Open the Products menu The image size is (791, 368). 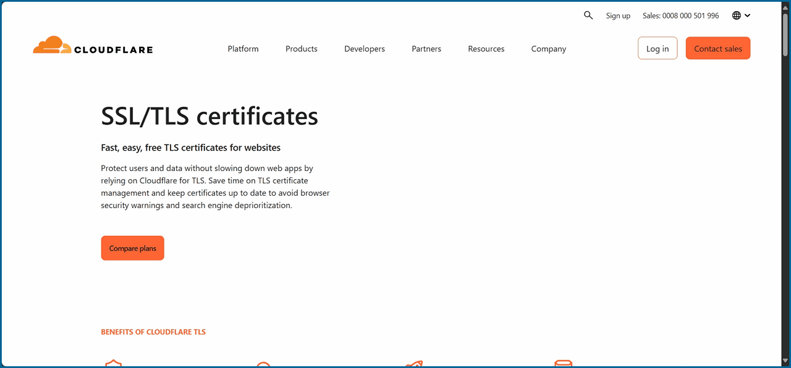point(301,49)
